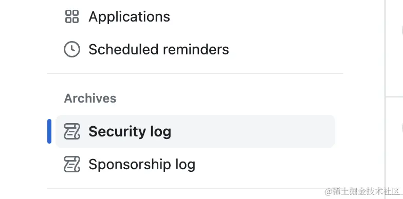Click the Applications grid icon
This screenshot has width=403, height=199.
[72, 16]
